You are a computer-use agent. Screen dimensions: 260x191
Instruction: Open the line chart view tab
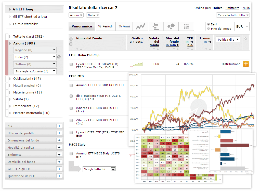point(140,26)
